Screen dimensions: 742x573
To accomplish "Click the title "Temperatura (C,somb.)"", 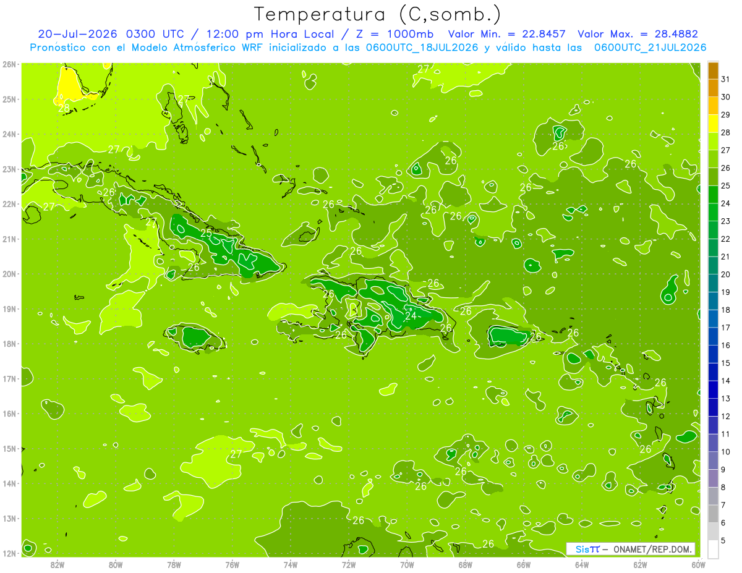I will click(x=377, y=14).
